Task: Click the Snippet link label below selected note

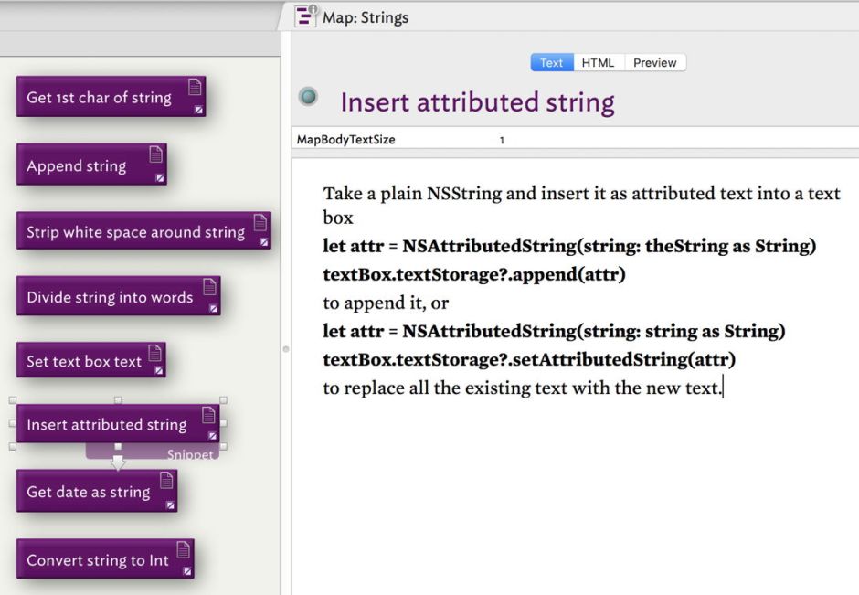Action: click(190, 454)
